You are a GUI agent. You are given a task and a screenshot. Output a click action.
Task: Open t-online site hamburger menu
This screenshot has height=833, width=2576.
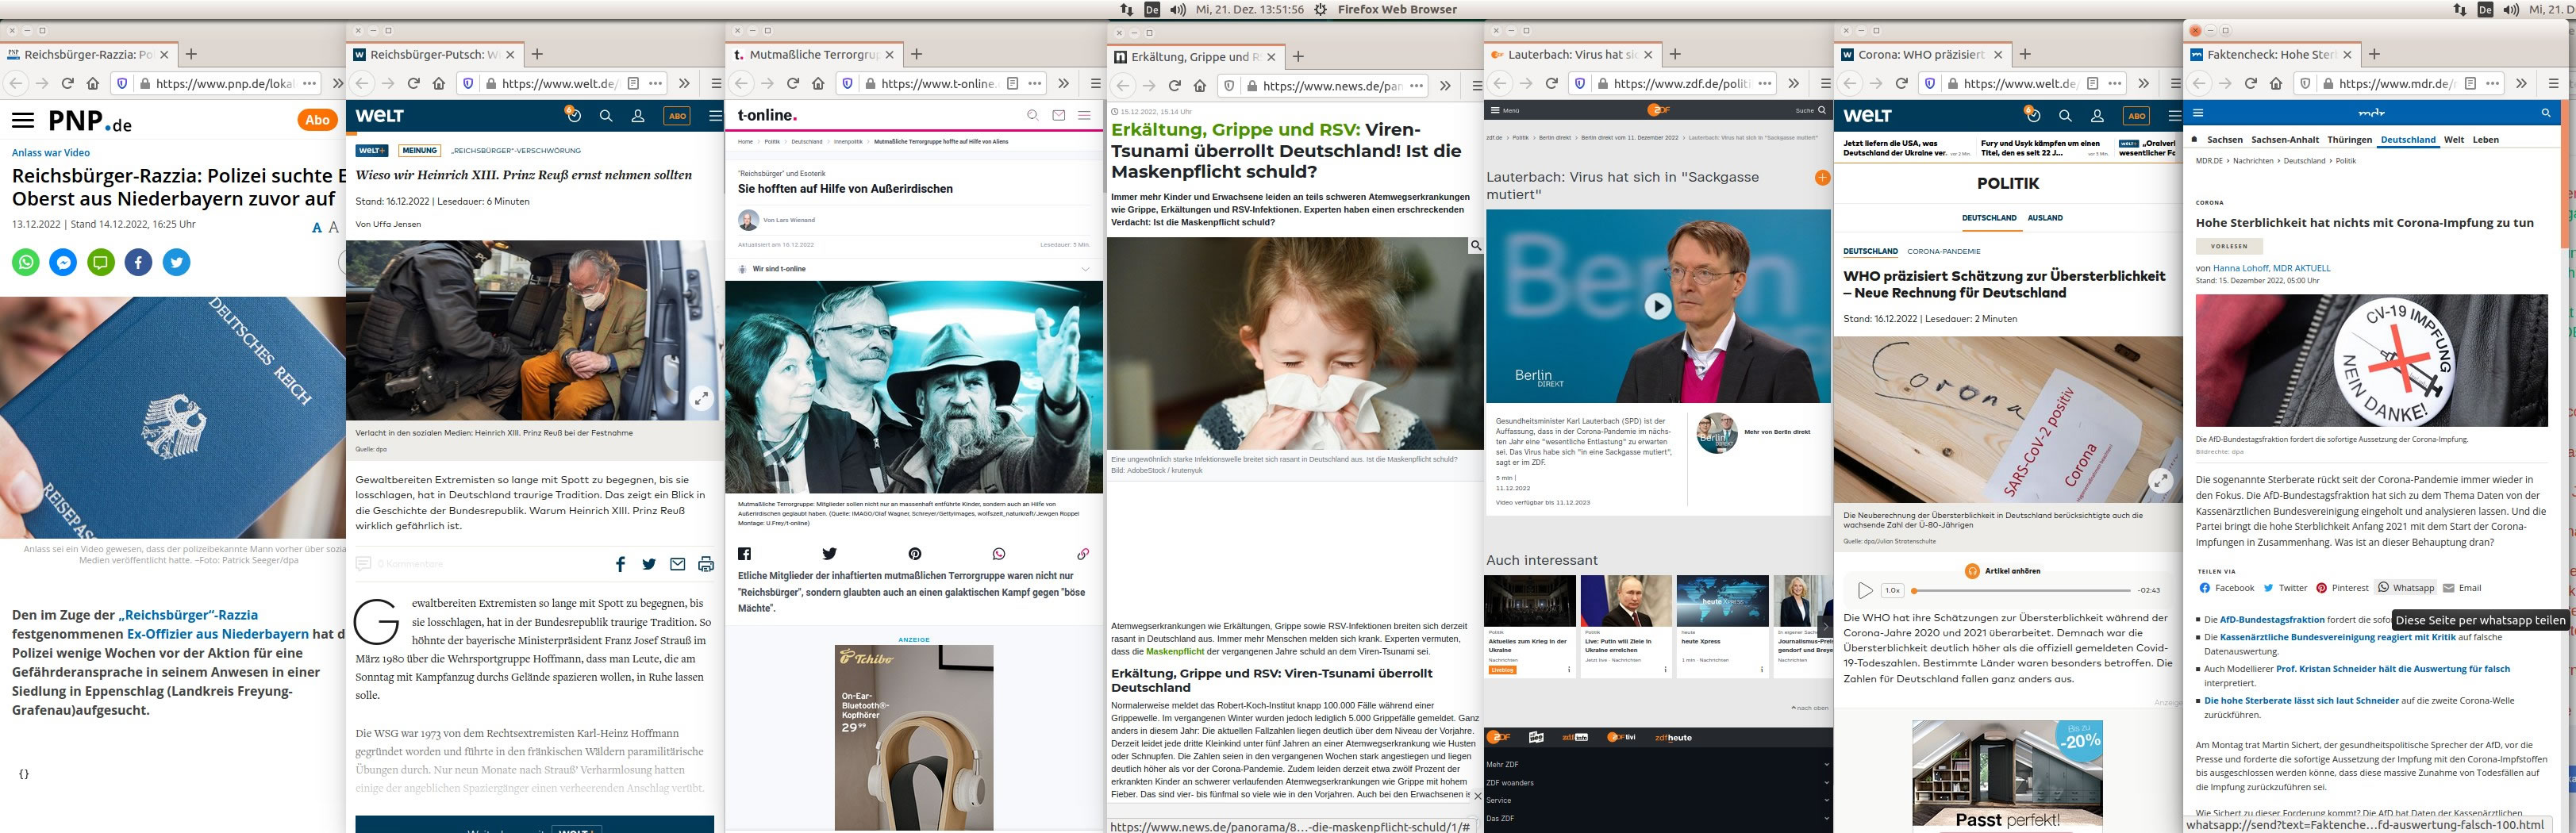(x=1085, y=115)
